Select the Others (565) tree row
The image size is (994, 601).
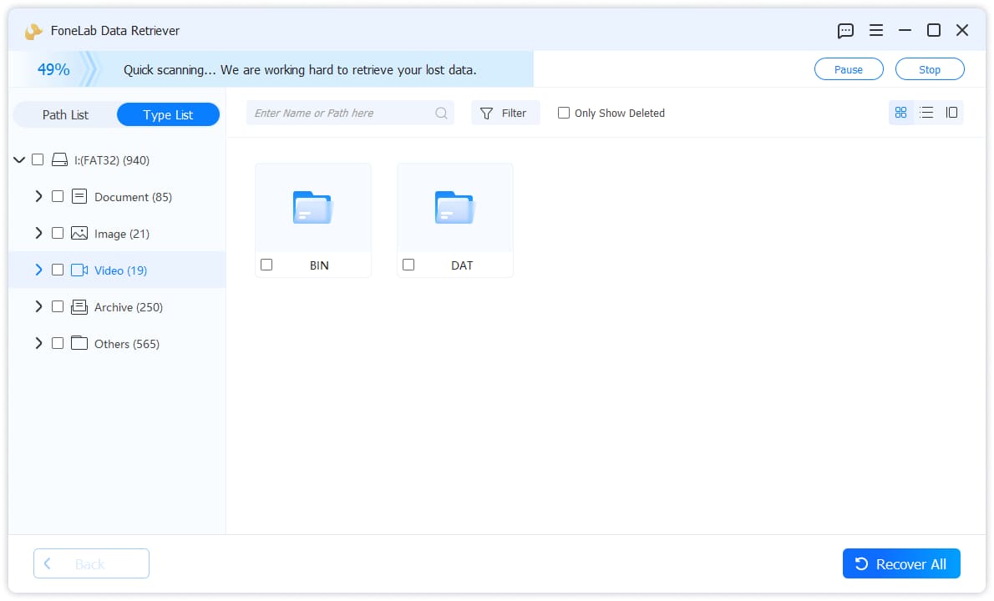[x=117, y=343]
